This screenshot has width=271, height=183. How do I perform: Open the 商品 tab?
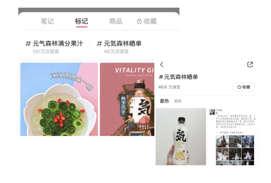tap(116, 21)
